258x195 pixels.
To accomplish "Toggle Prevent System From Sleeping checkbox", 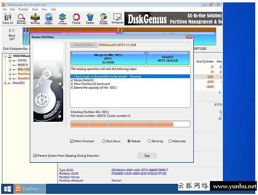I will (35, 156).
